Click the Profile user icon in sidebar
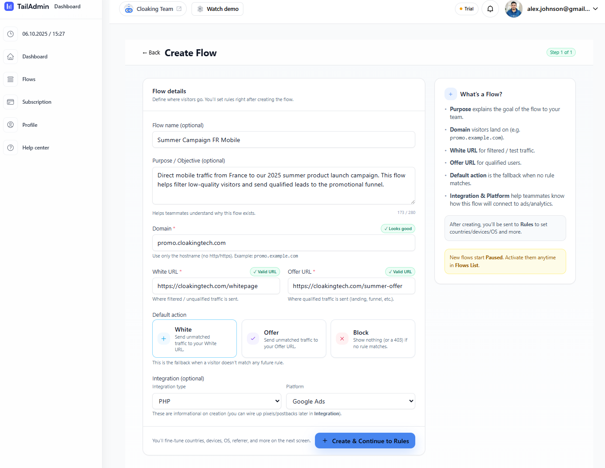605x468 pixels. pos(10,125)
